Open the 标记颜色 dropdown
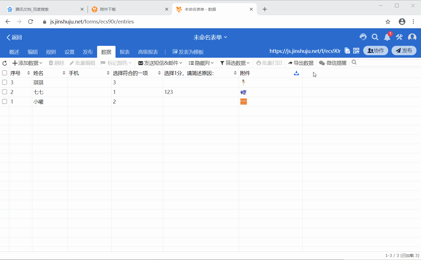 click(x=116, y=63)
